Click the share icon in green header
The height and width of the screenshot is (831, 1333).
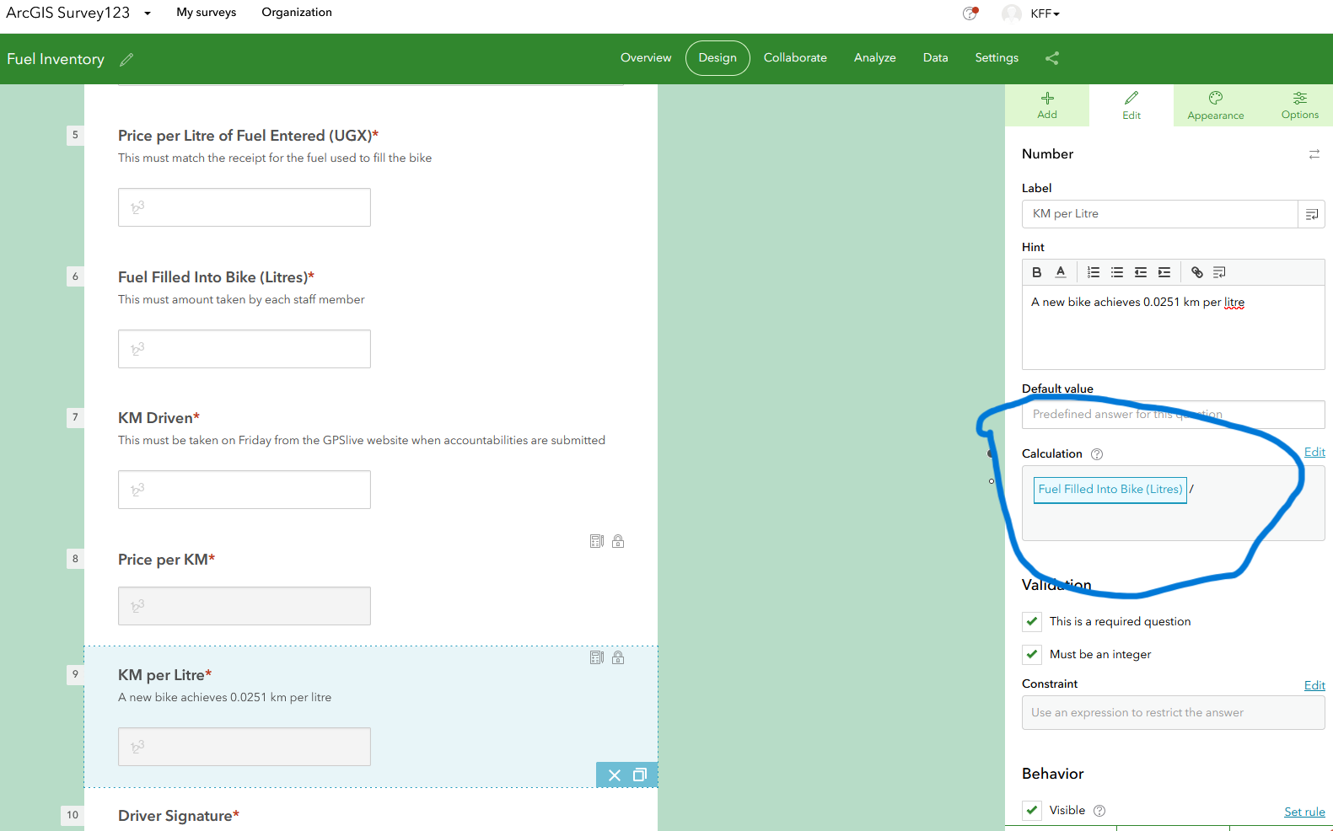click(1051, 58)
